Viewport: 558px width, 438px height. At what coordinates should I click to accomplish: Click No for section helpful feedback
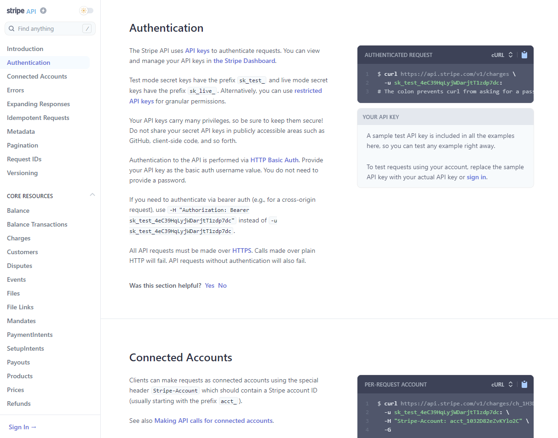(x=222, y=285)
